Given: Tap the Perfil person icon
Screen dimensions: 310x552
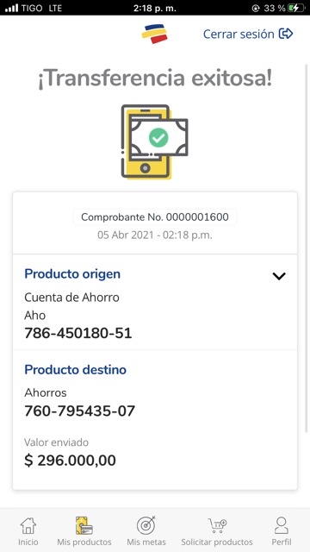Looking at the screenshot, I should [x=282, y=525].
